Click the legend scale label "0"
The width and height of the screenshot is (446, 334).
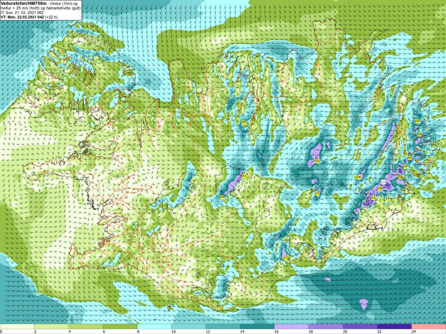1,332
